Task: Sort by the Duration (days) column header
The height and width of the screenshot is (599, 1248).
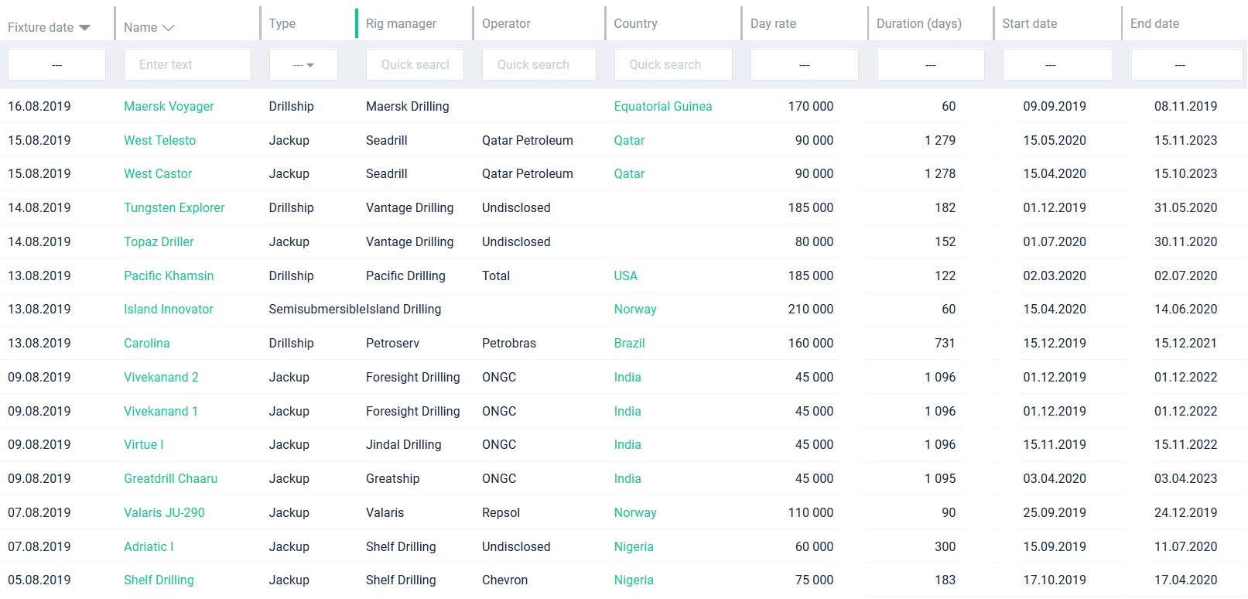Action: 919,24
